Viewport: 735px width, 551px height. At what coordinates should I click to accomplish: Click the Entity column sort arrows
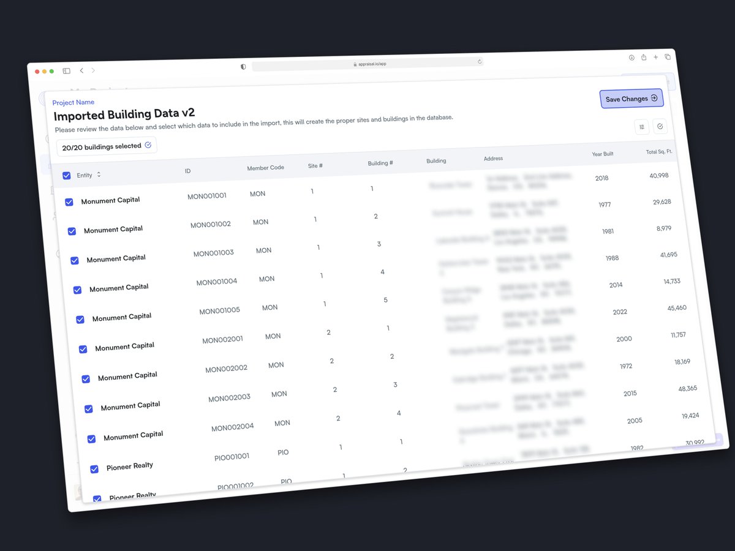(99, 174)
